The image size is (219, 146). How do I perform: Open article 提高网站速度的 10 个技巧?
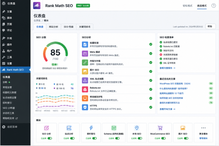pos(171,93)
